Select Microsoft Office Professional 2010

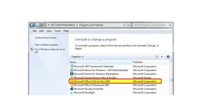pyautogui.click(x=91, y=85)
